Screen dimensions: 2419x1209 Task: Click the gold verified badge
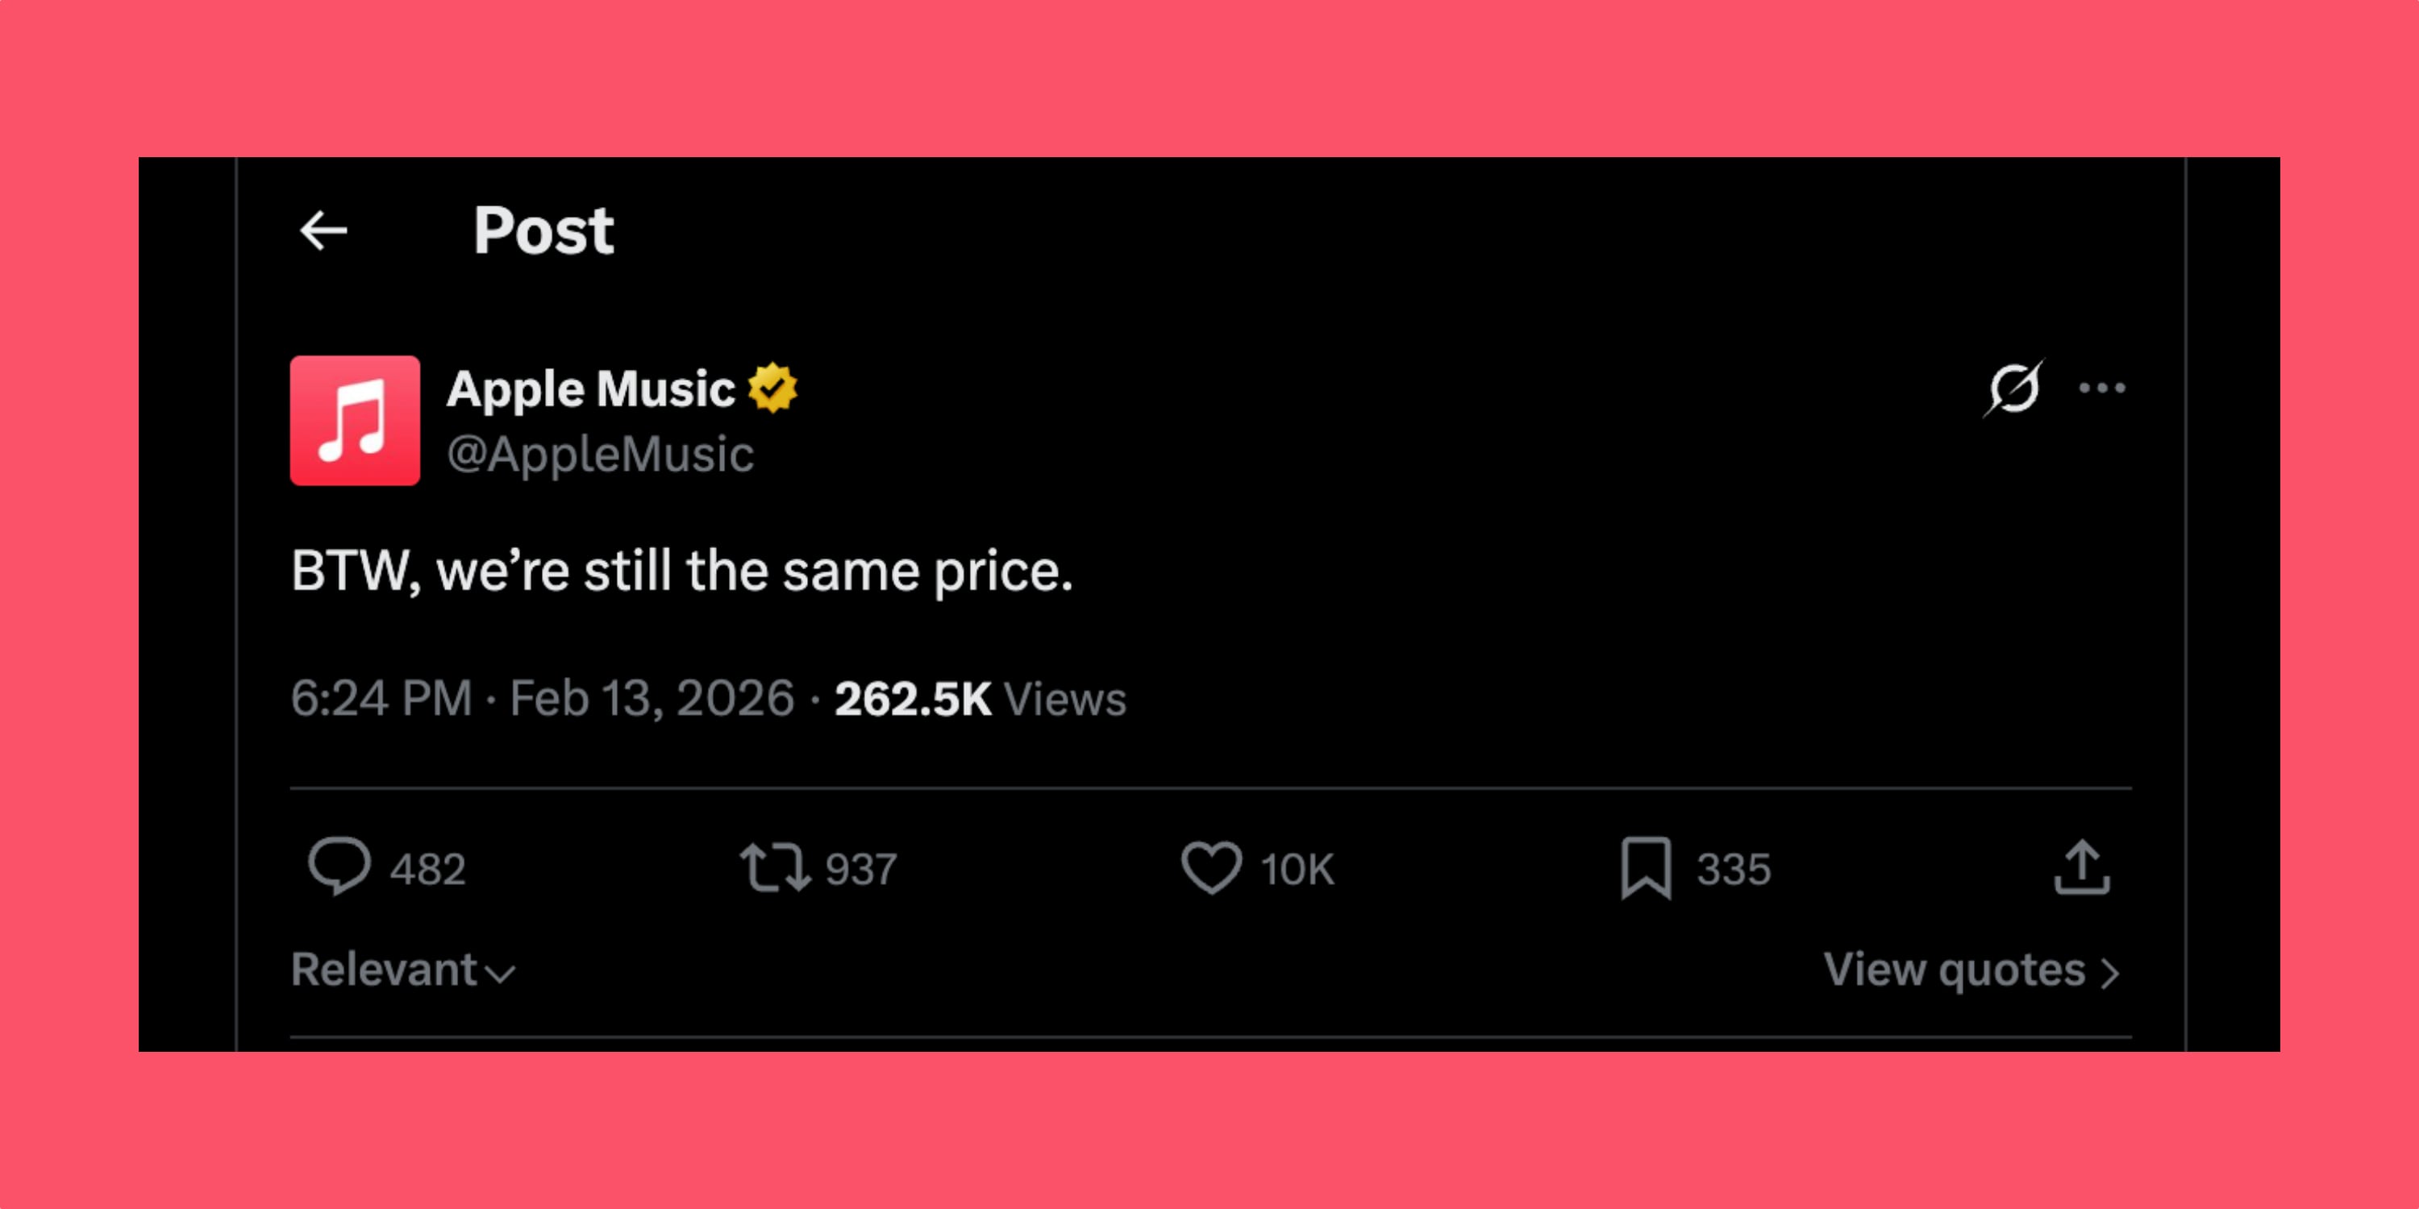coord(774,388)
